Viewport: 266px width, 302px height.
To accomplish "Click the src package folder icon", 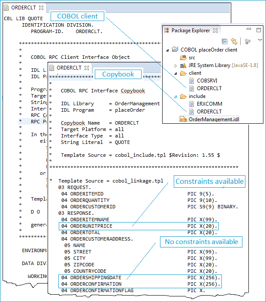I will pos(183,58).
